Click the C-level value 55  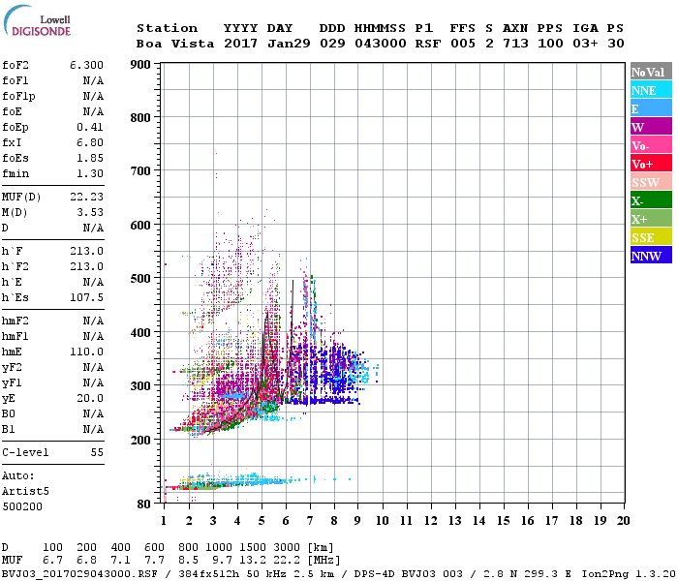97,452
